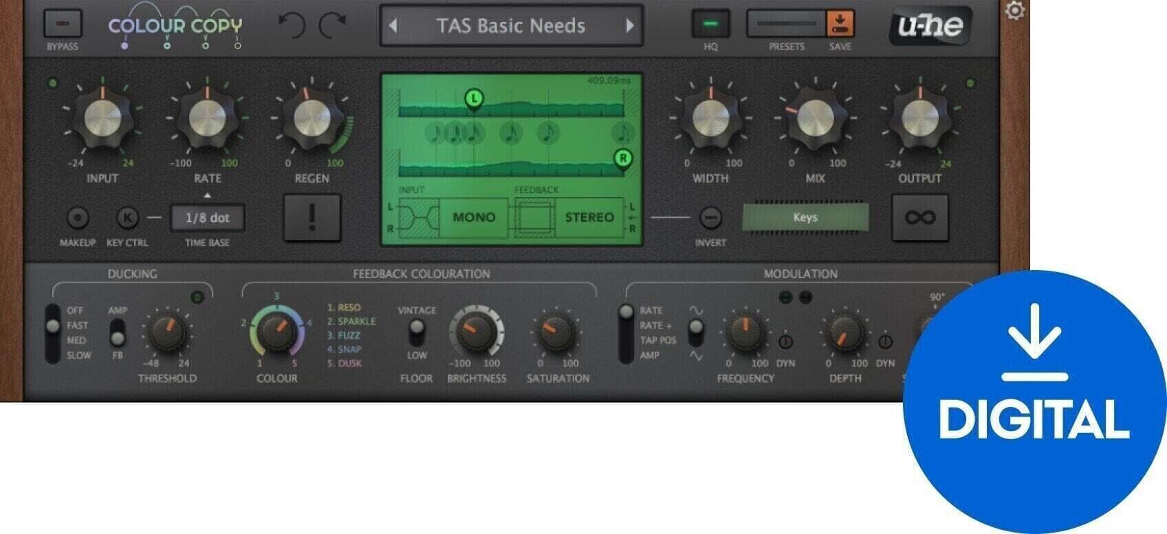Screen dimensions: 1167x534
Task: Click the u-he logo badge
Action: pos(931,26)
